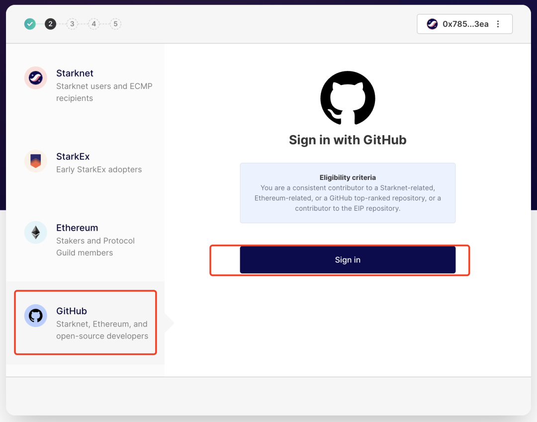537x422 pixels.
Task: Click the active step 2 indicator
Action: tap(50, 23)
